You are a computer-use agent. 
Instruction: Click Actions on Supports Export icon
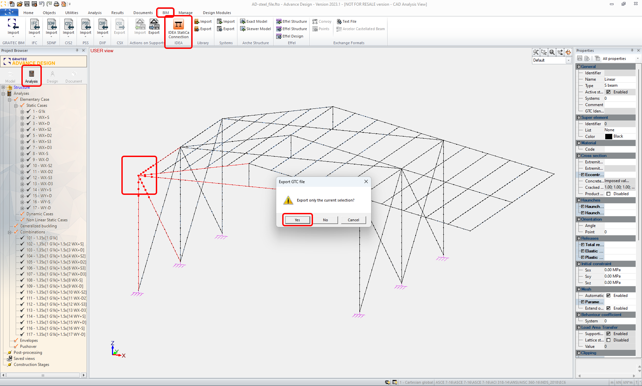coord(154,24)
